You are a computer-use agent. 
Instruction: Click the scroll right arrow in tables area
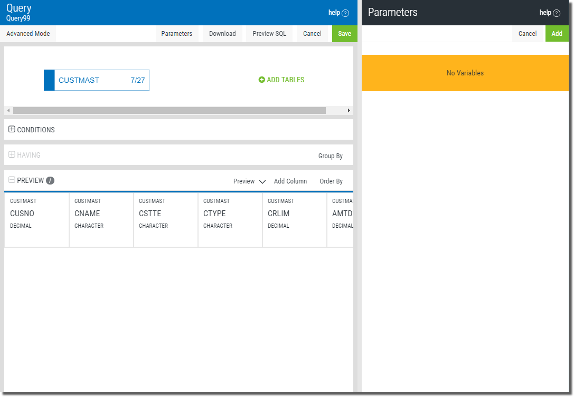click(349, 110)
